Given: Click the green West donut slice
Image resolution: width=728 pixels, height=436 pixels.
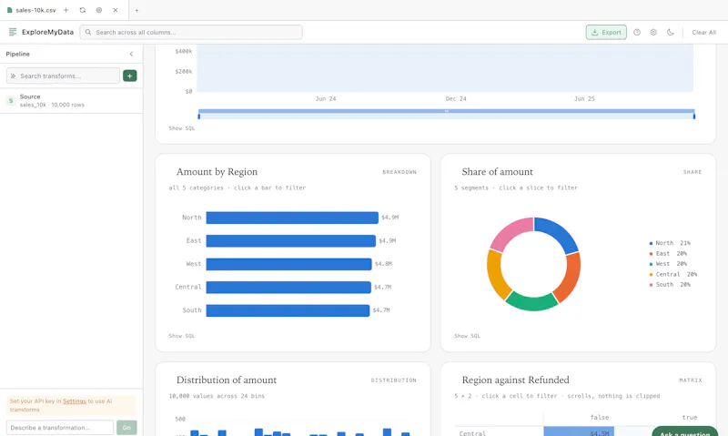Looking at the screenshot, I should 531,302.
